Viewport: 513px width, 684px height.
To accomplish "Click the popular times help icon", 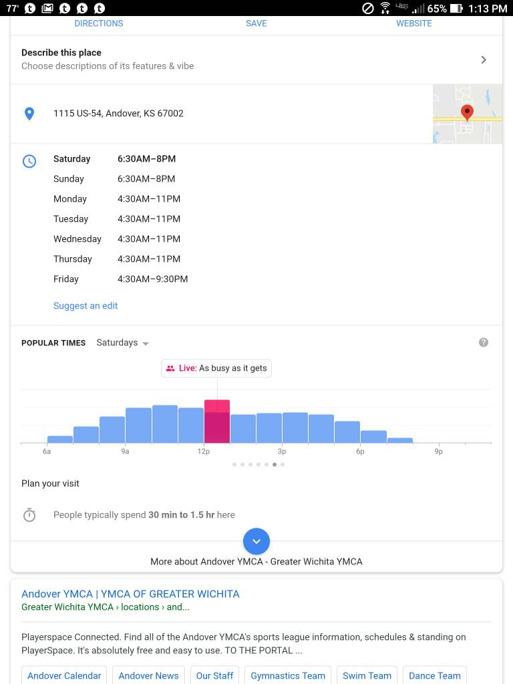I will (484, 343).
